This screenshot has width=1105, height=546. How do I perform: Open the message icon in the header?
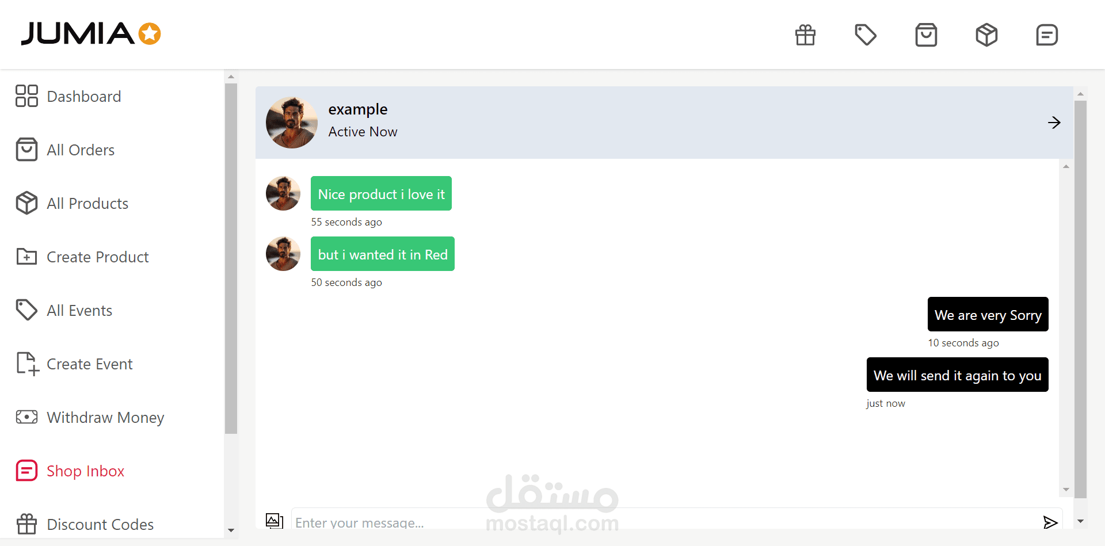[x=1047, y=35]
